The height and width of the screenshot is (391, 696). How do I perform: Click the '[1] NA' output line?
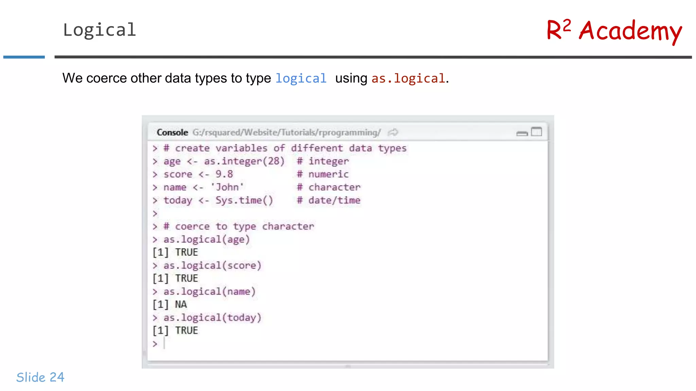pyautogui.click(x=170, y=304)
